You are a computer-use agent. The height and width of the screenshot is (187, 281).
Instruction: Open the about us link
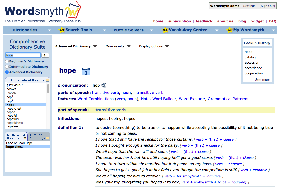coord(225,21)
